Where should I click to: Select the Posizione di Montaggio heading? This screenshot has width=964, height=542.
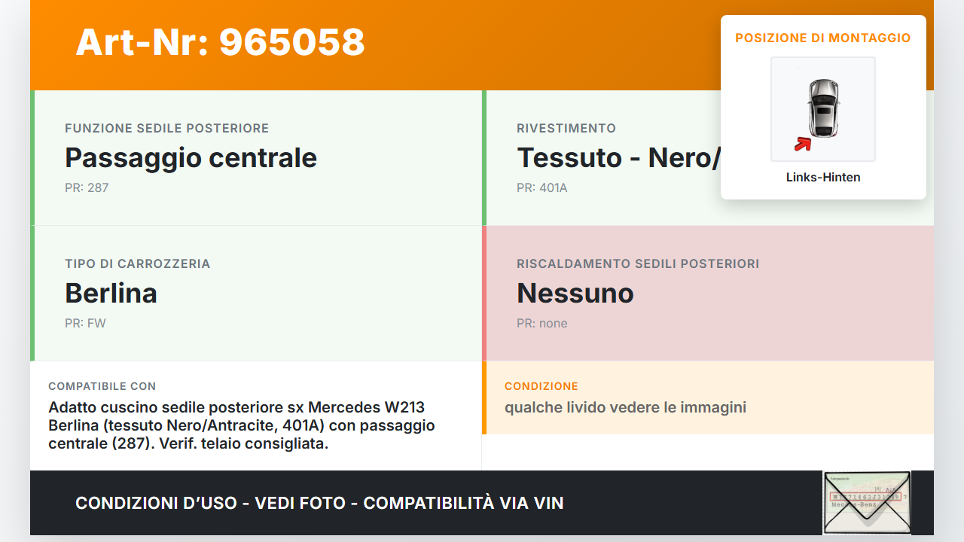[x=823, y=38]
